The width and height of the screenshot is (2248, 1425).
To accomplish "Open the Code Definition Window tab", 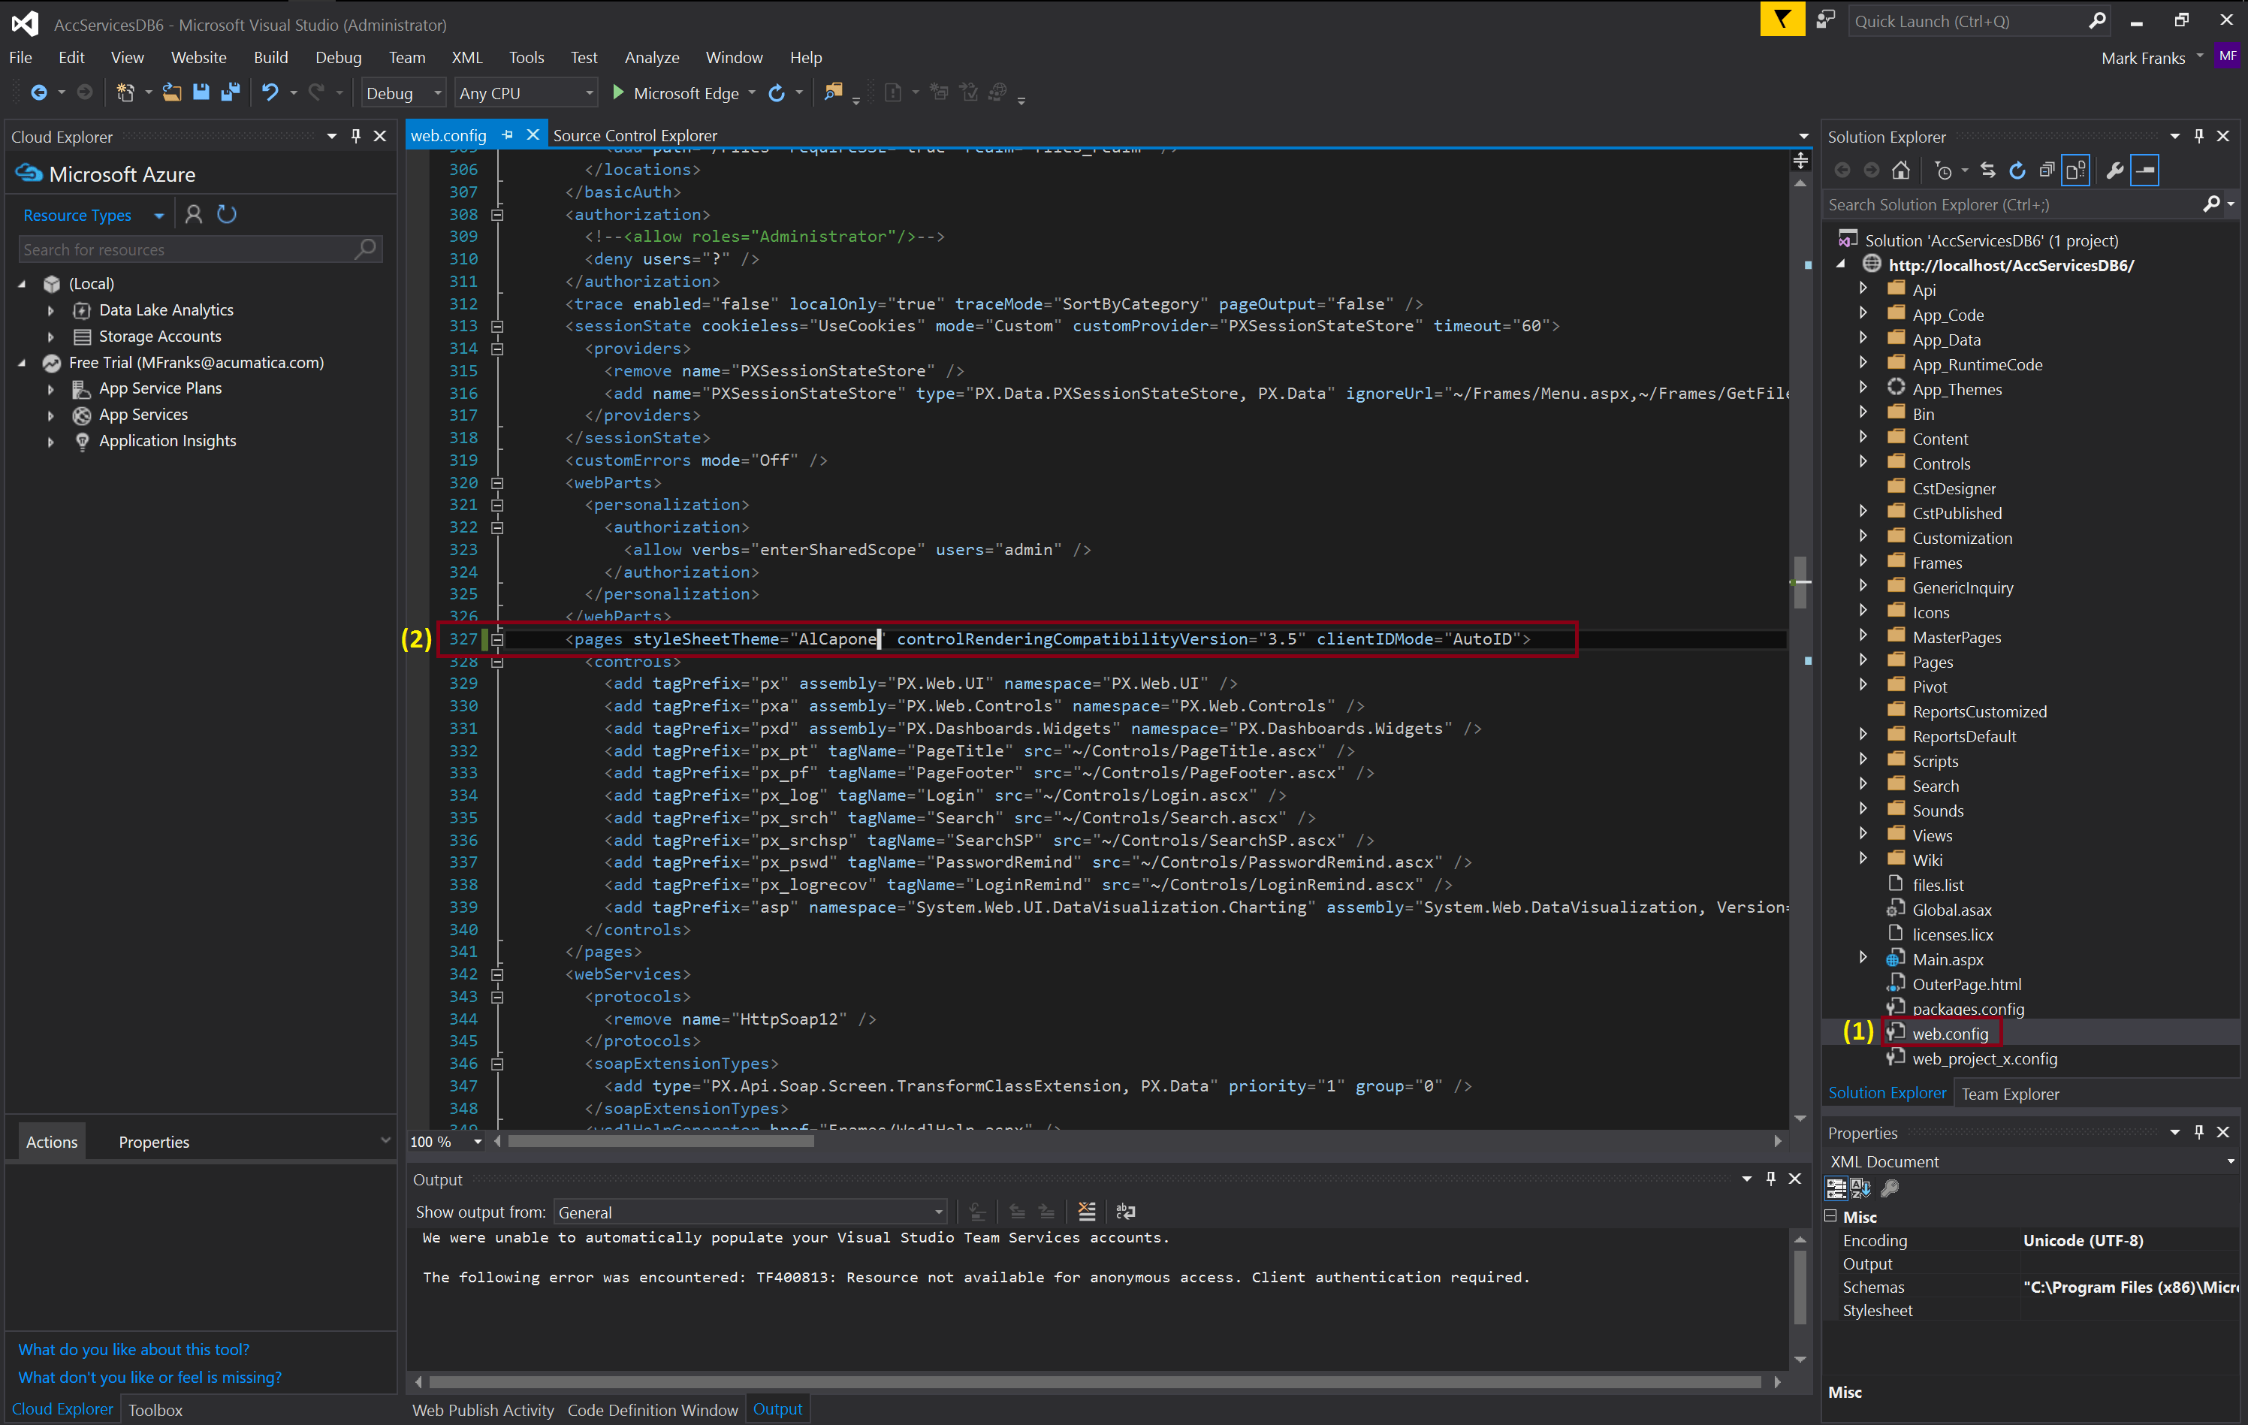I will click(653, 1410).
